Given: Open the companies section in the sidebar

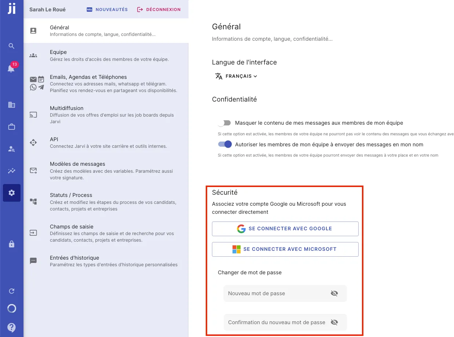Looking at the screenshot, I should tap(11, 105).
